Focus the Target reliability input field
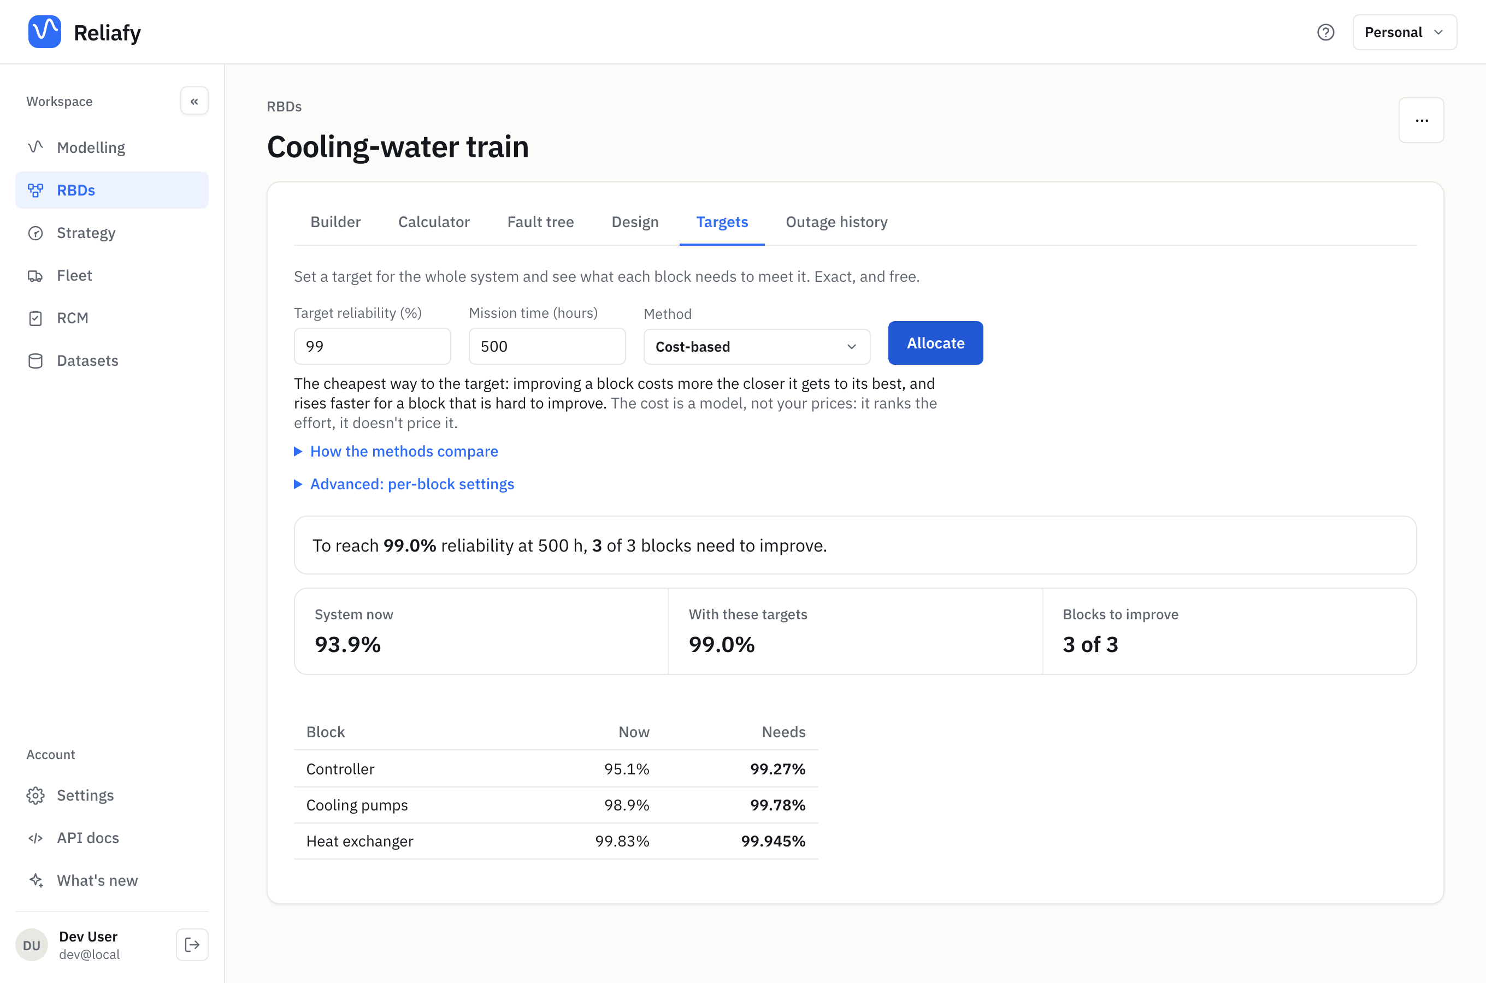Screen dimensions: 1486x983 (373, 346)
